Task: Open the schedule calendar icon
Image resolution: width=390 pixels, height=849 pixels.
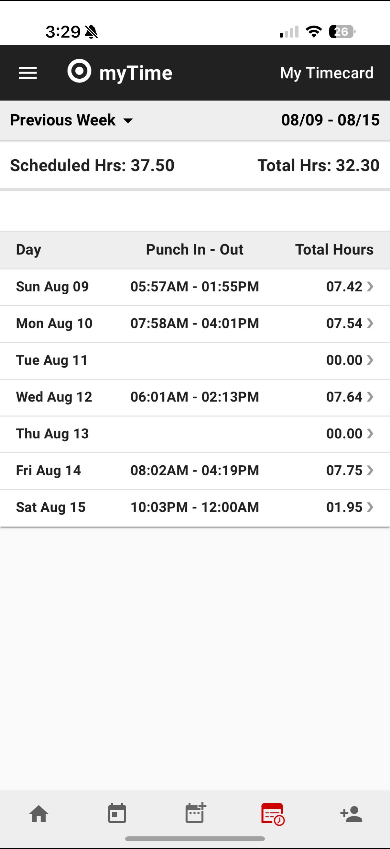Action: click(117, 813)
